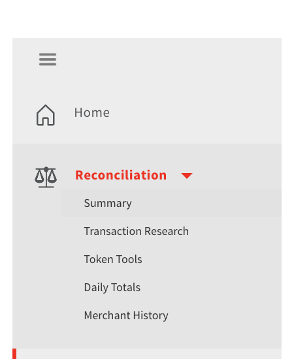Screen dimensions: 294x359
Task: Click the hamburger menu icon
Action: [x=48, y=59]
